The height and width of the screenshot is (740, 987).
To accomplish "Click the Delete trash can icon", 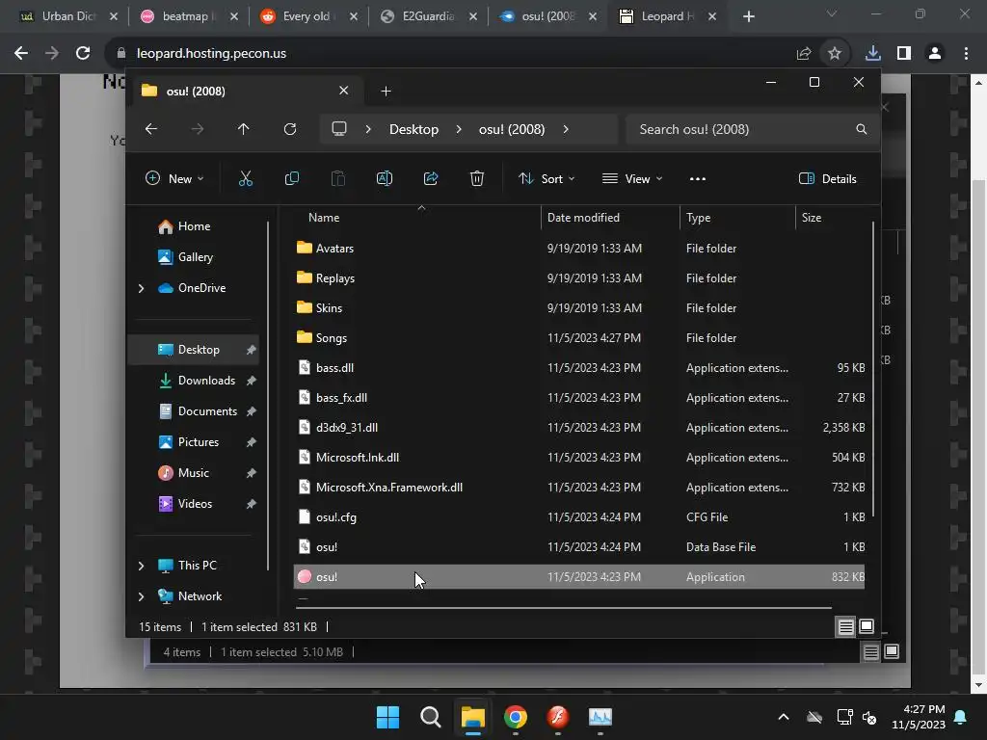I will click(x=477, y=178).
